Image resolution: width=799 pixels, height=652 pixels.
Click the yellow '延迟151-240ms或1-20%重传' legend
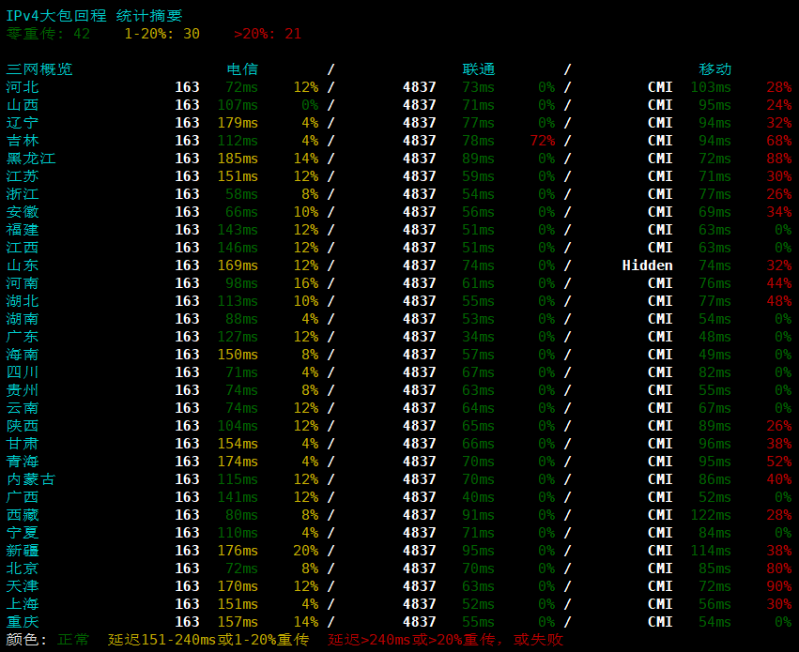208,639
